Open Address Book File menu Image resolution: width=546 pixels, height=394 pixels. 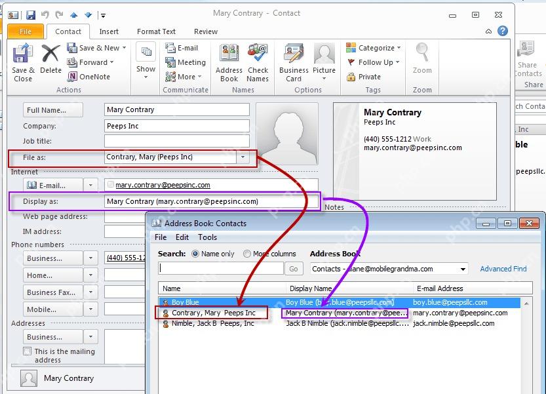161,237
